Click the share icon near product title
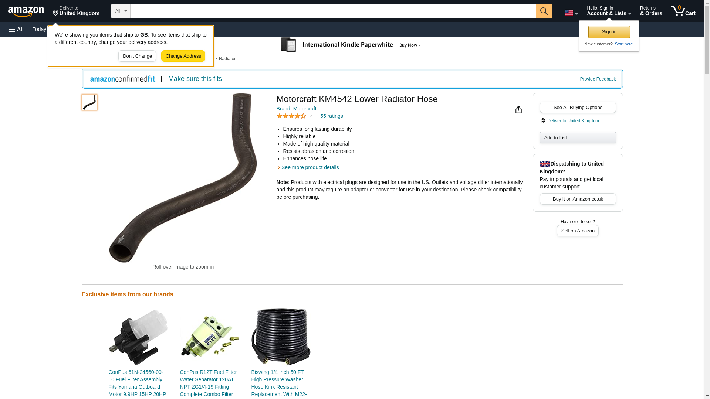Screen dimensions: 710x399 pos(518,109)
